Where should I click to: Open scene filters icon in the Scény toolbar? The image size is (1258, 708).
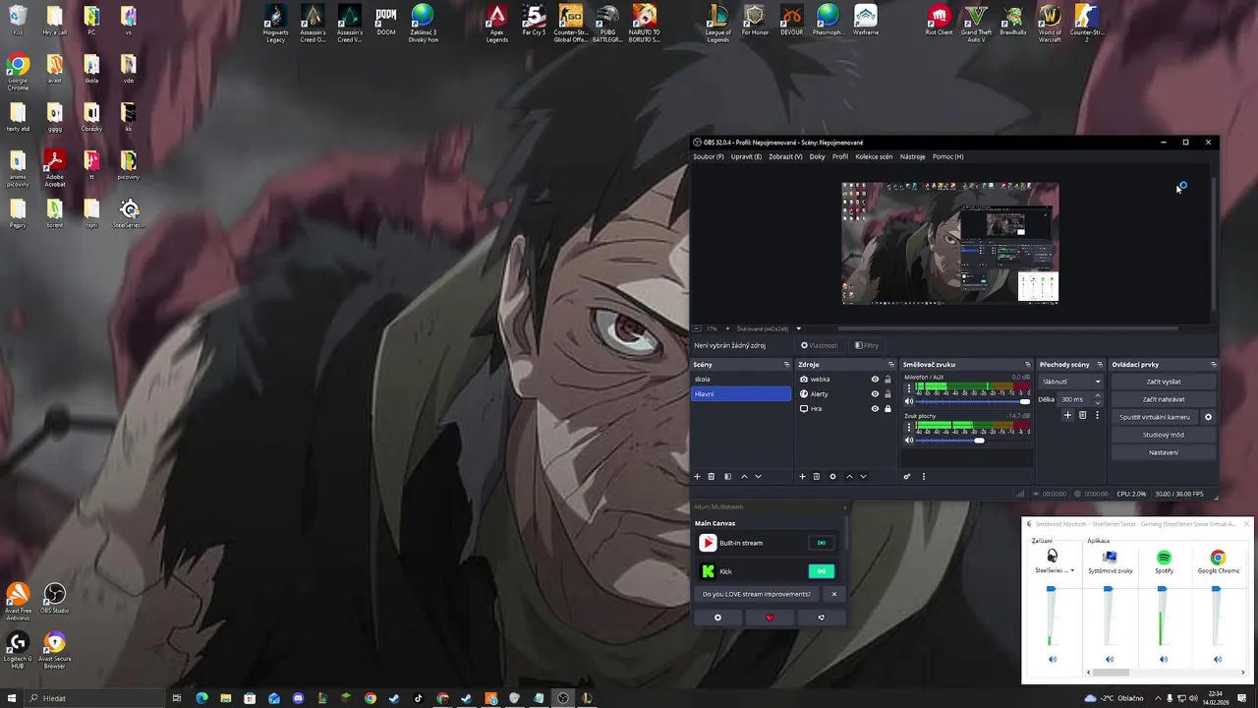tap(727, 477)
